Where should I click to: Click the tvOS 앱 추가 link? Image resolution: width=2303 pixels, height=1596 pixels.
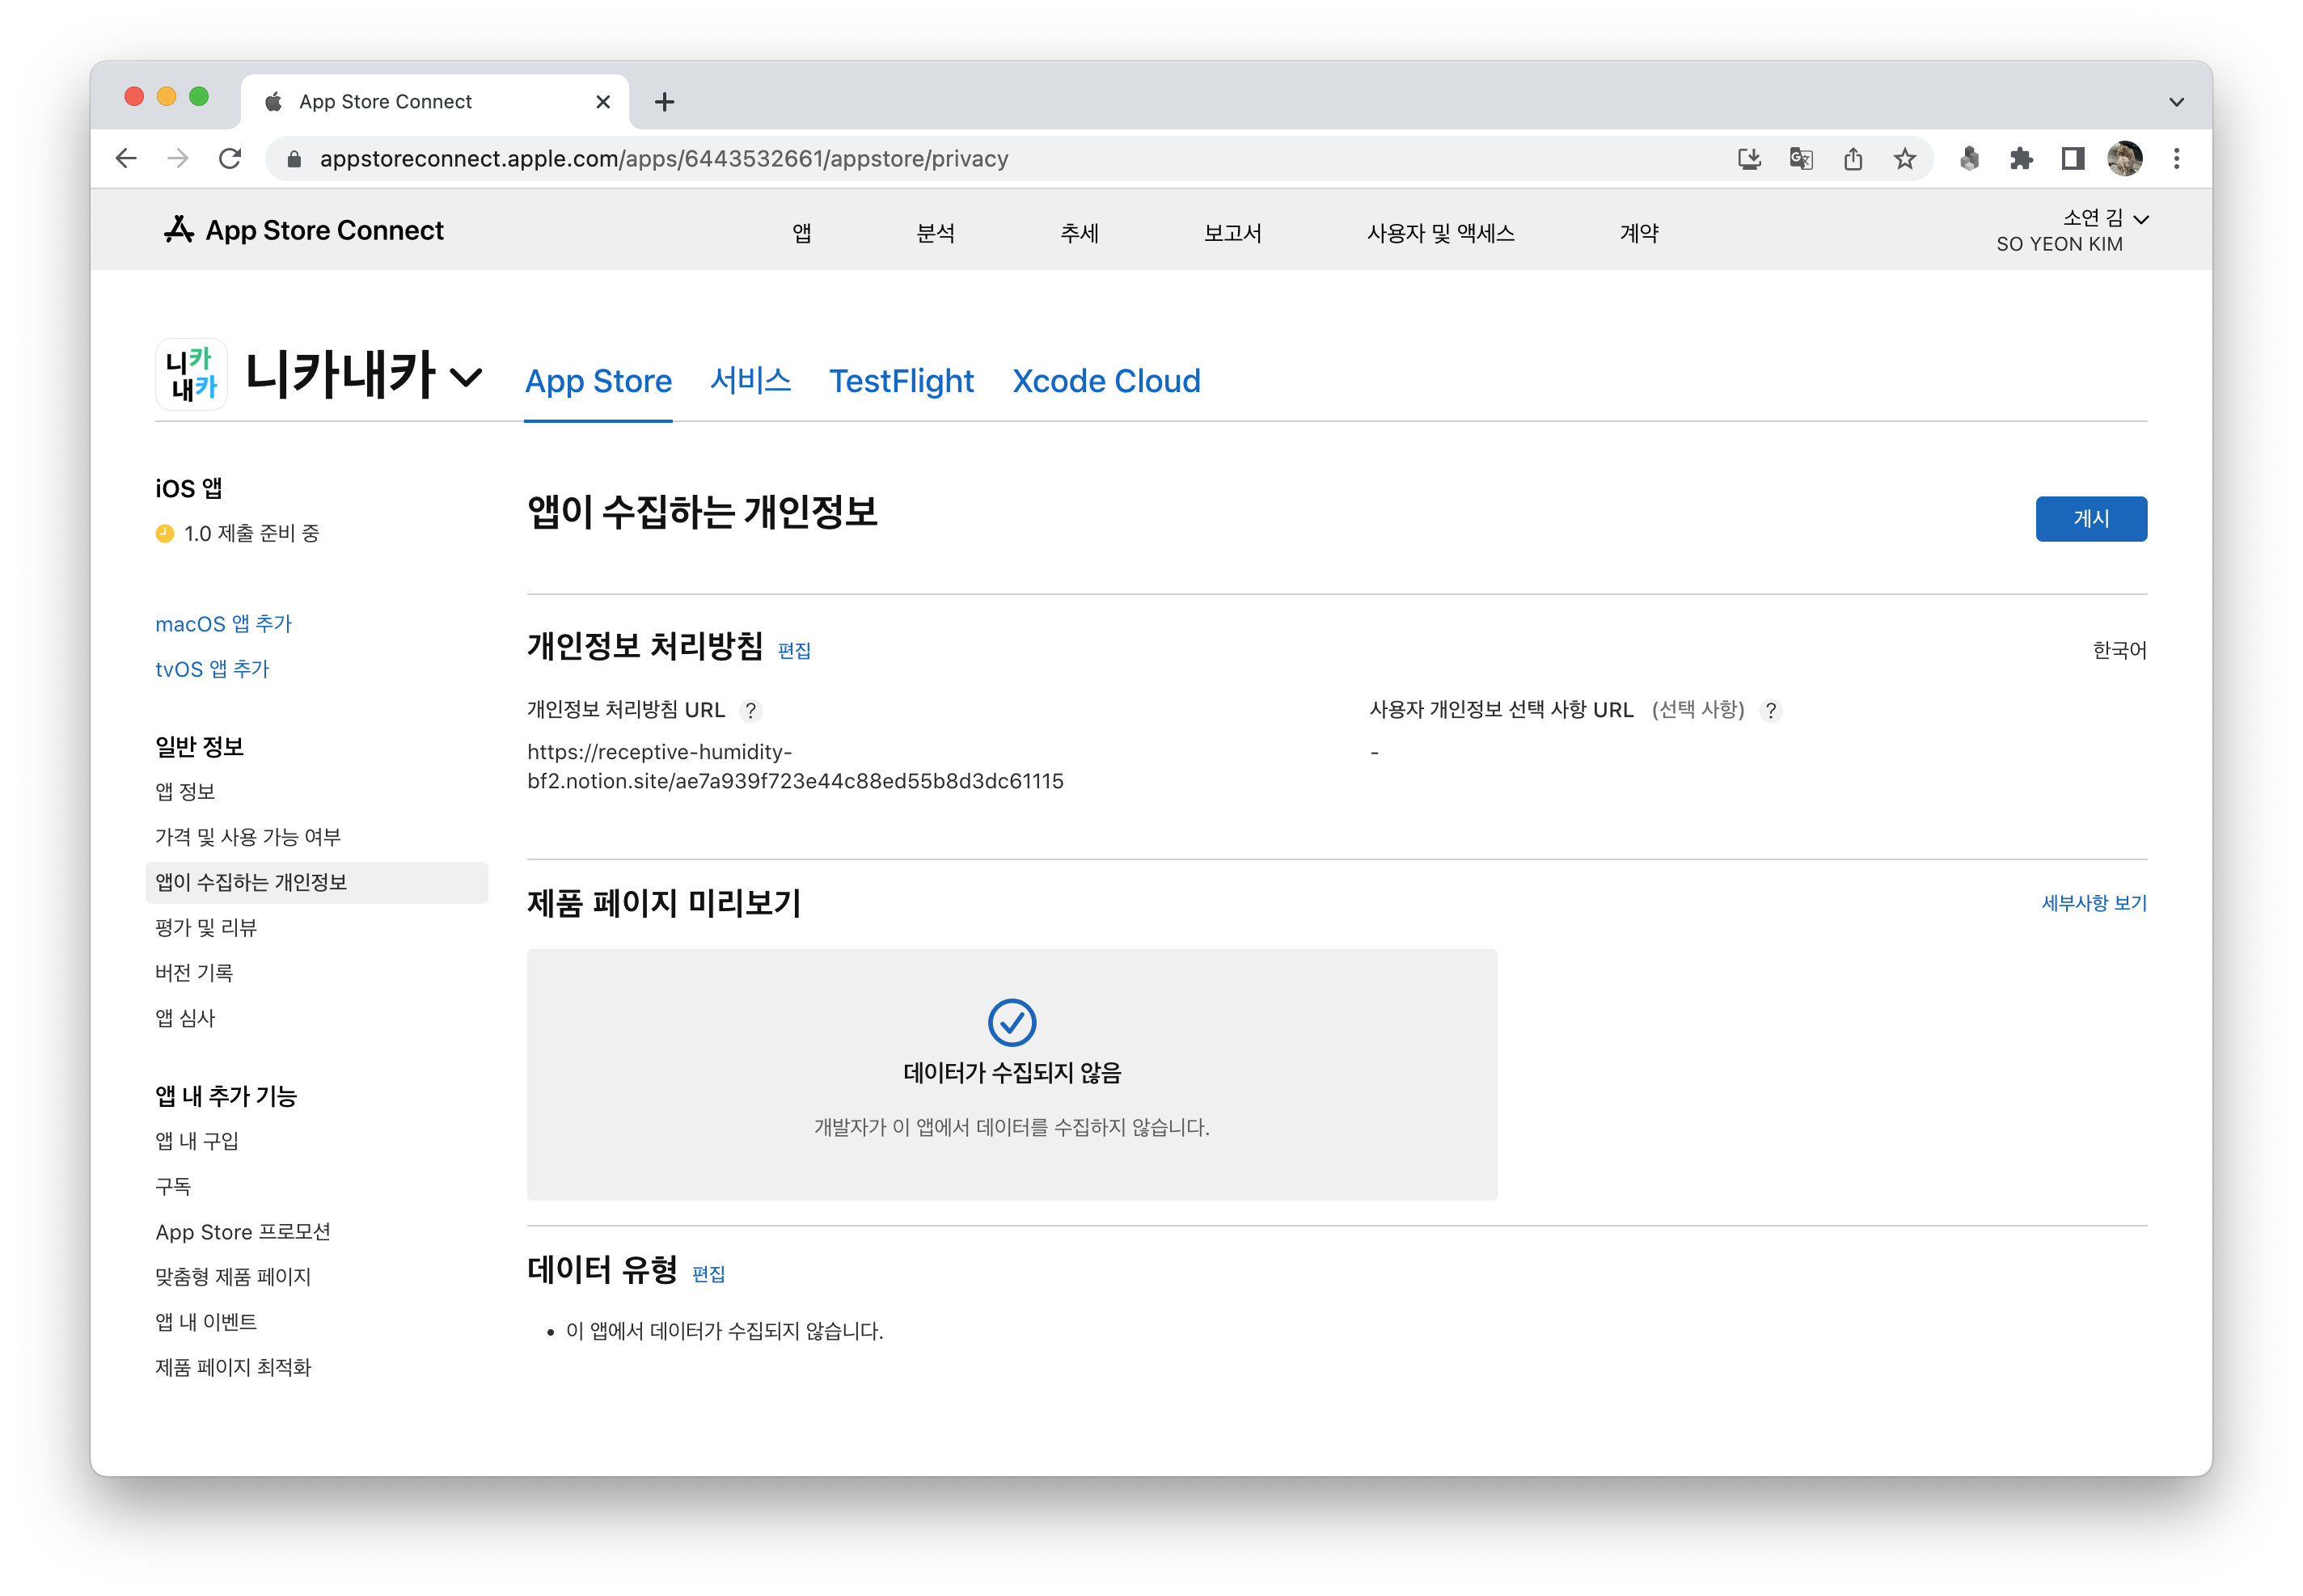tap(212, 669)
